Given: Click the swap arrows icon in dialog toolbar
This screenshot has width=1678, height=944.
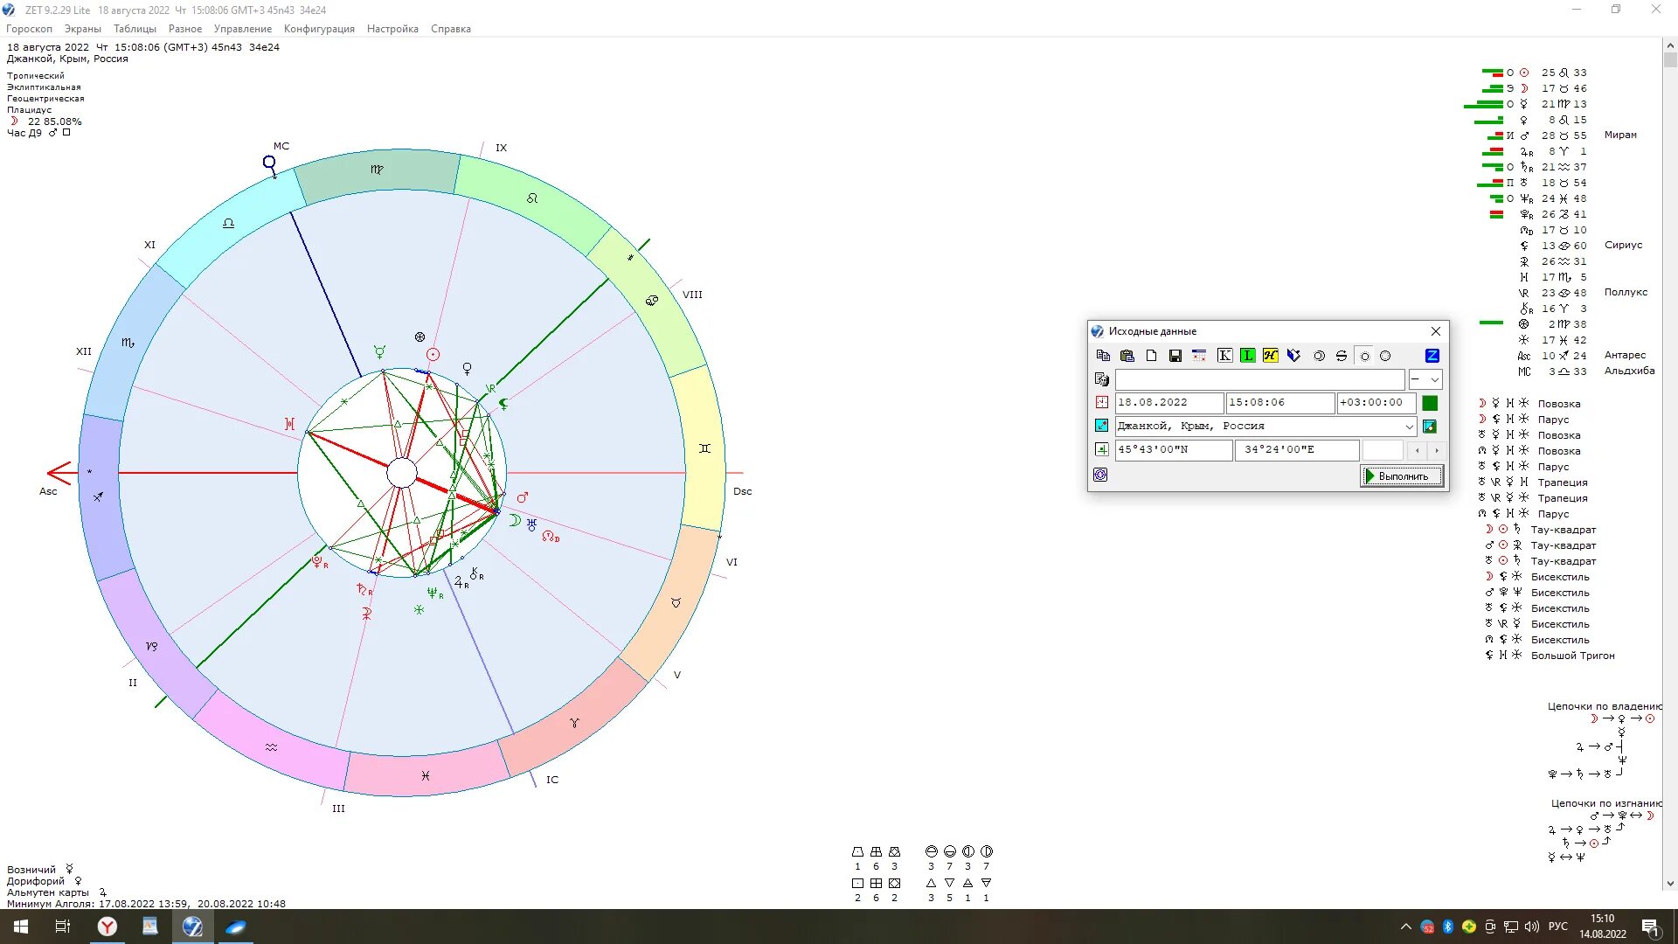Looking at the screenshot, I should click(1342, 356).
